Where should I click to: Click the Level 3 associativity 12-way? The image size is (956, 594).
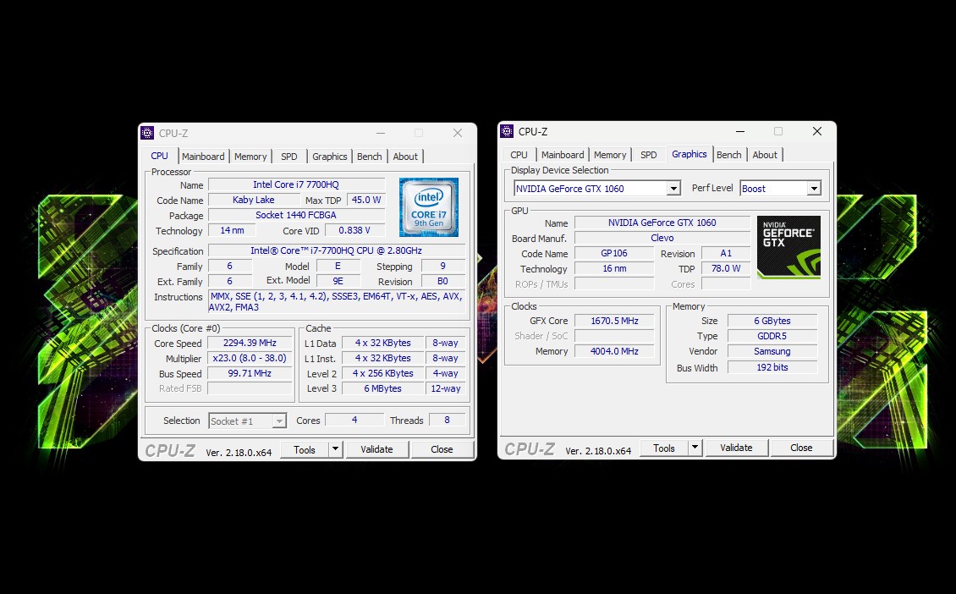click(446, 388)
